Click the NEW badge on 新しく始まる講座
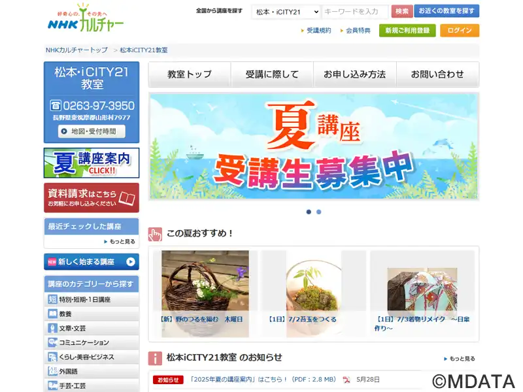This screenshot has height=392, width=523. click(x=52, y=262)
